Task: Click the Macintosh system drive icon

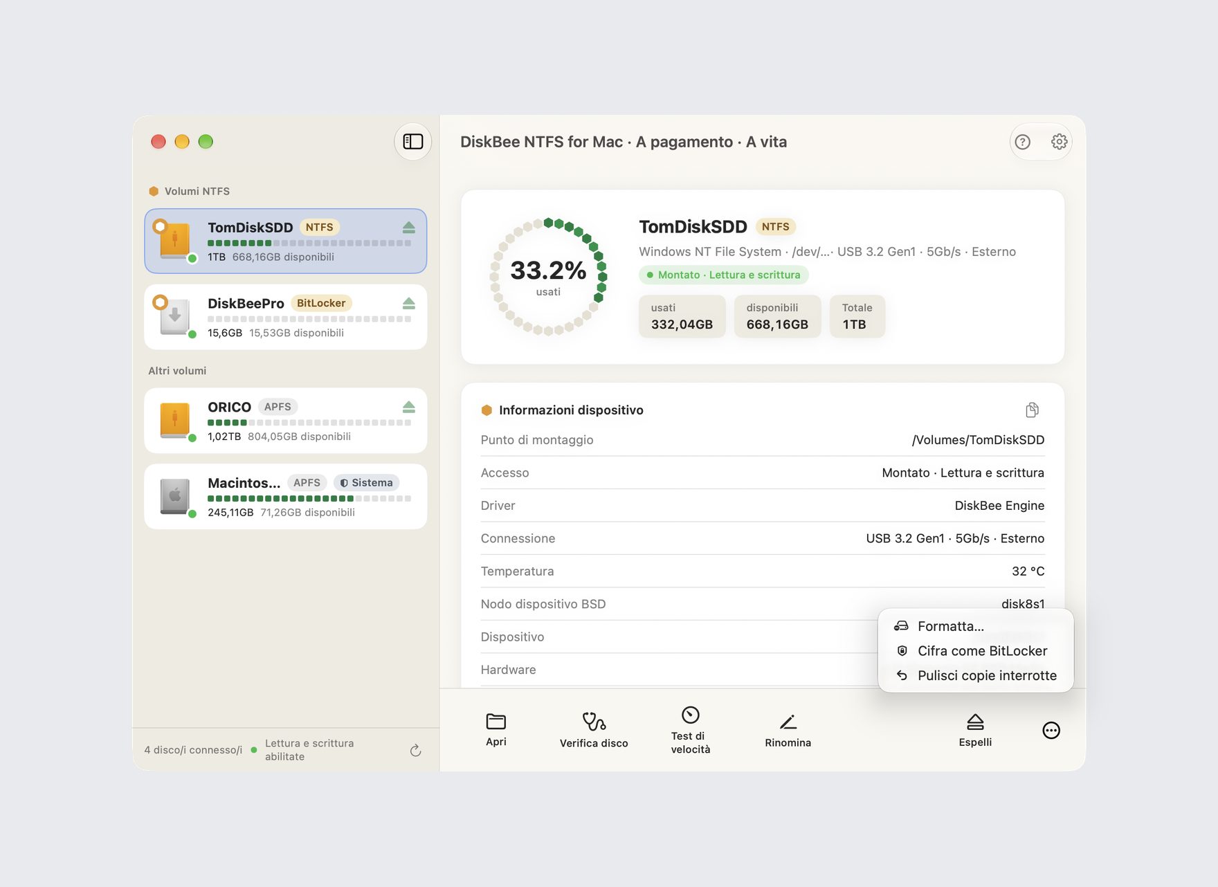Action: (x=174, y=496)
